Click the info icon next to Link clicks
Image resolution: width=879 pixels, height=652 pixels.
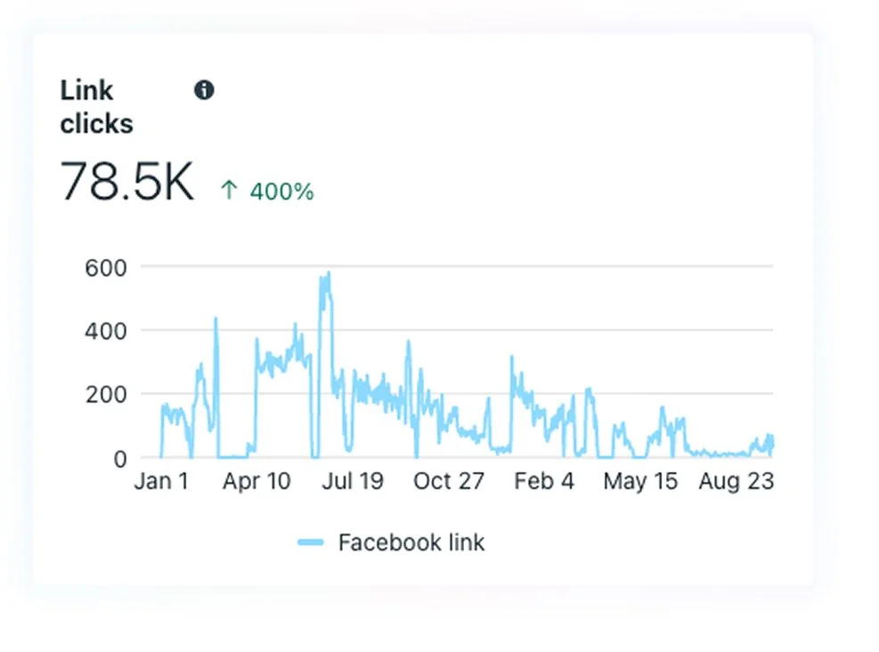205,89
